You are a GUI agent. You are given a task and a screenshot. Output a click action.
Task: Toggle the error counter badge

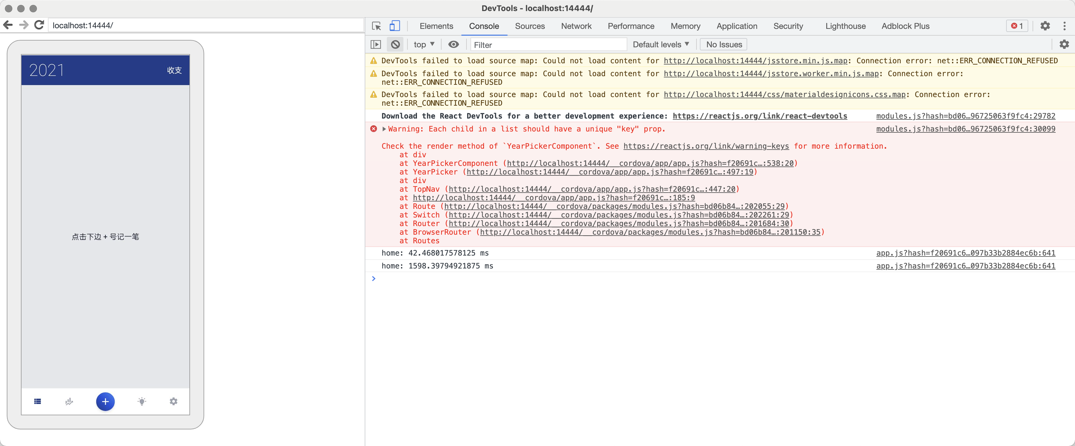[1017, 25]
